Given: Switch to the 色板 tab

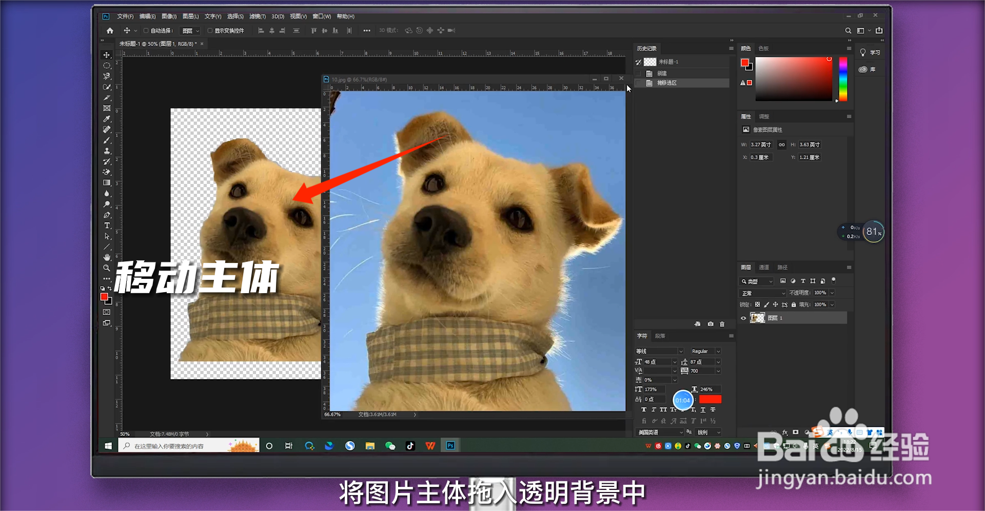Looking at the screenshot, I should pos(763,49).
